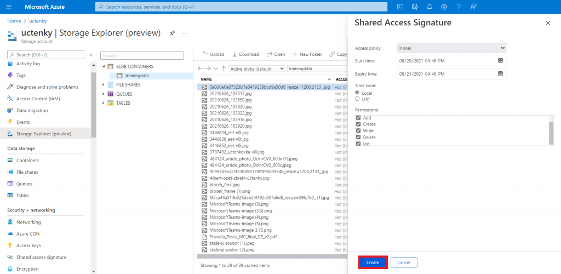Click the help question mark icon
The height and width of the screenshot is (274, 561).
click(x=458, y=7)
